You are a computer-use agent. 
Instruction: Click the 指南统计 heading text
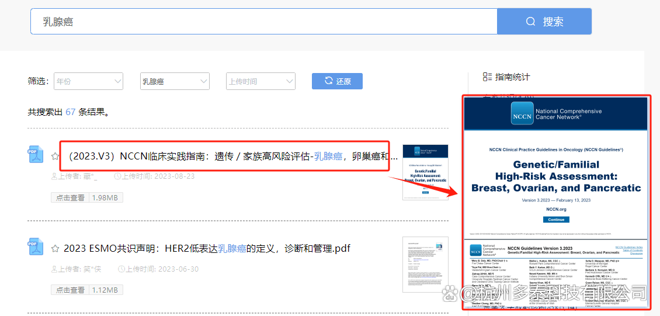coord(512,77)
